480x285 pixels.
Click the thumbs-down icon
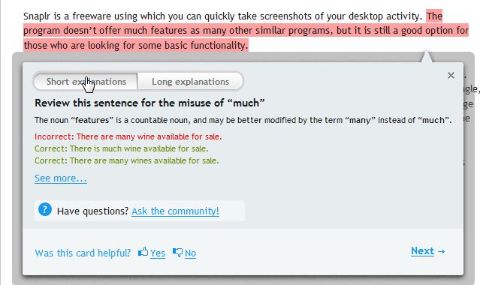[177, 253]
